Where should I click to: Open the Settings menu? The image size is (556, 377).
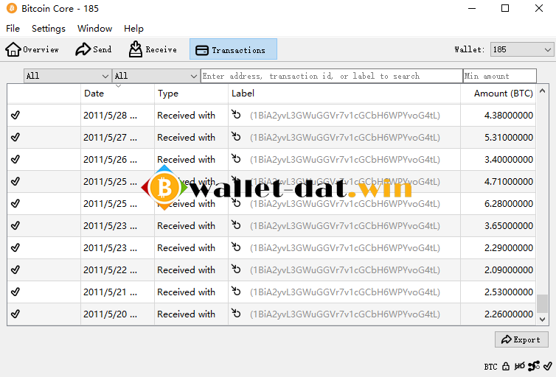pos(49,28)
